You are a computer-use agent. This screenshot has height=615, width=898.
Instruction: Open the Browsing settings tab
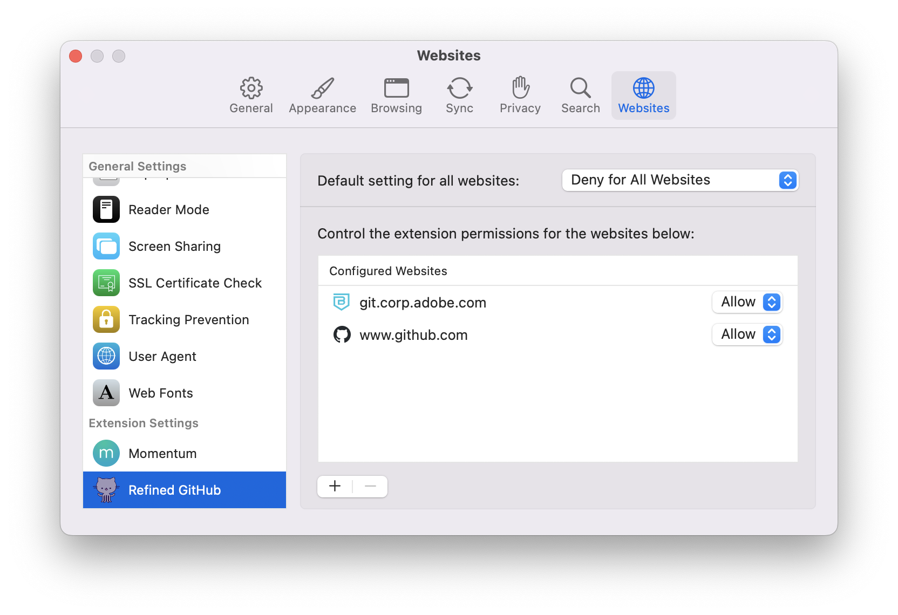(x=396, y=95)
